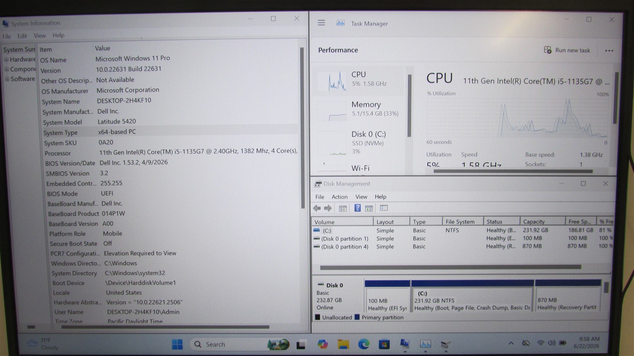Select the Processor row in System Information
Viewport: 634px width, 356px height.
171,152
